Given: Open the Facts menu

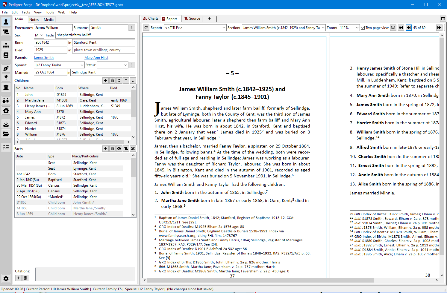Looking at the screenshot, I should pos(26,12).
